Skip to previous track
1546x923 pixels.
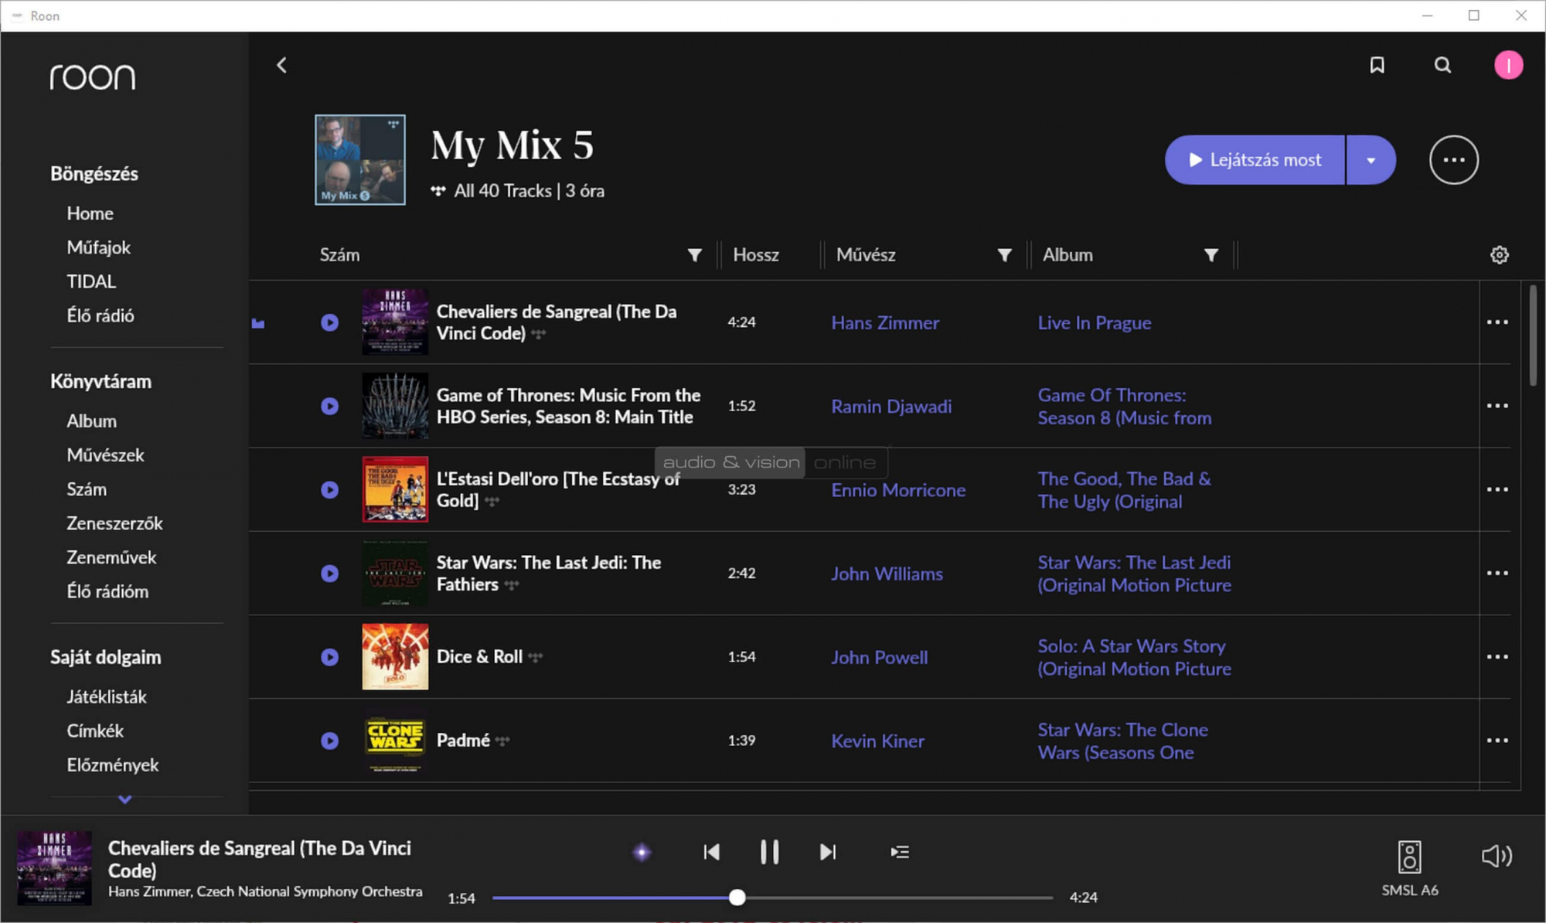[711, 852]
